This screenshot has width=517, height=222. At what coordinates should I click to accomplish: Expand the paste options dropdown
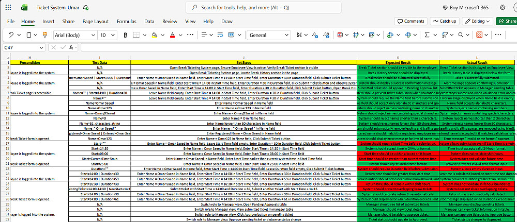point(37,35)
